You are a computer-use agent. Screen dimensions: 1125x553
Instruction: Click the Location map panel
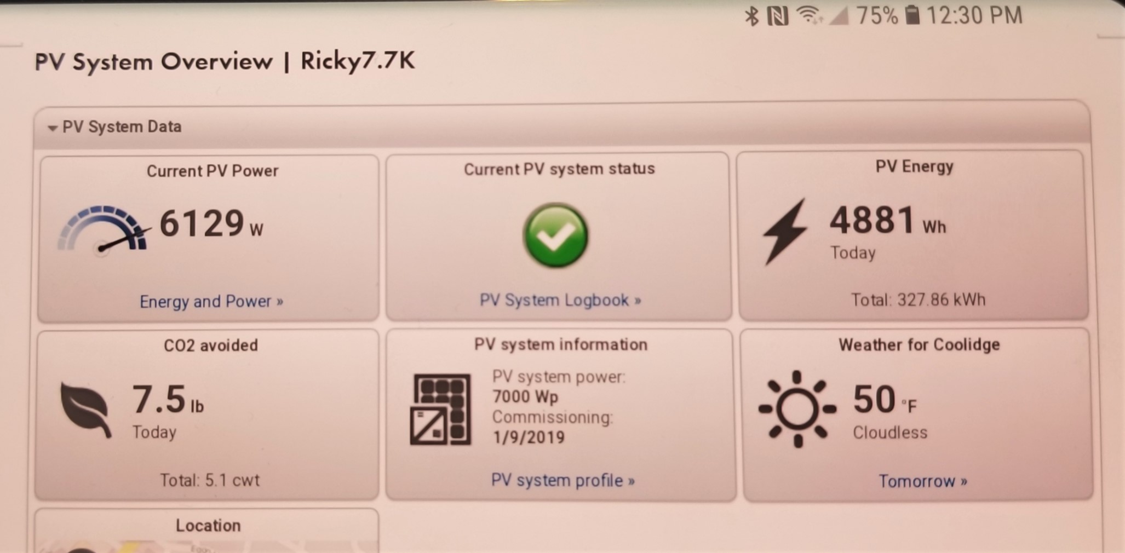[x=207, y=531]
